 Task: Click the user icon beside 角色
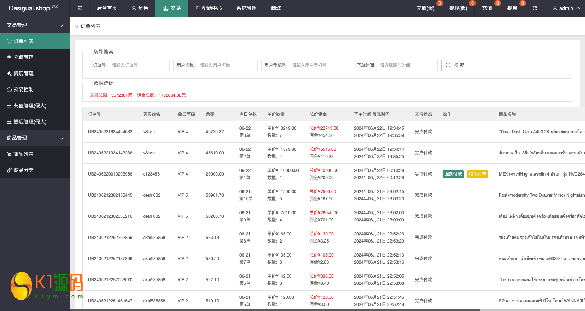click(134, 8)
